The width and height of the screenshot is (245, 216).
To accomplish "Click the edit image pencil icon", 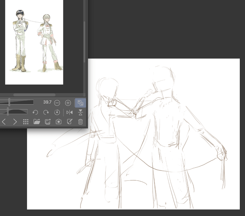I will pyautogui.click(x=69, y=122).
